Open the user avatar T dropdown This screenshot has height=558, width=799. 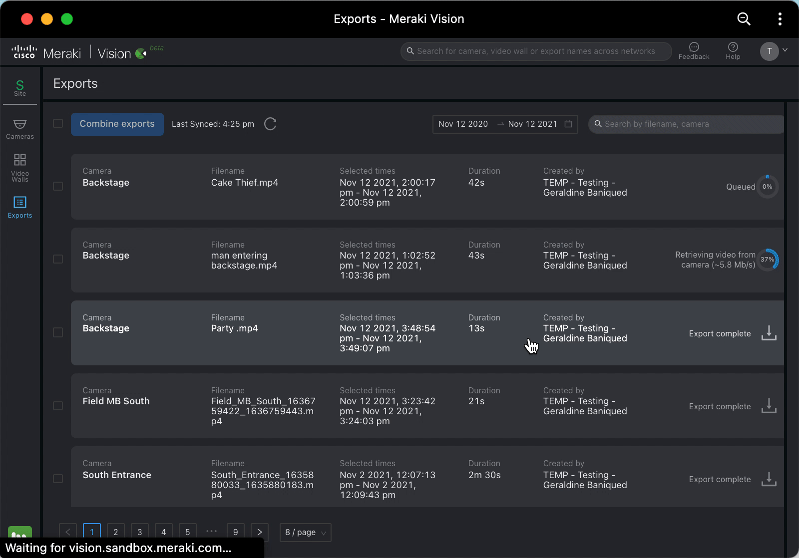point(774,51)
